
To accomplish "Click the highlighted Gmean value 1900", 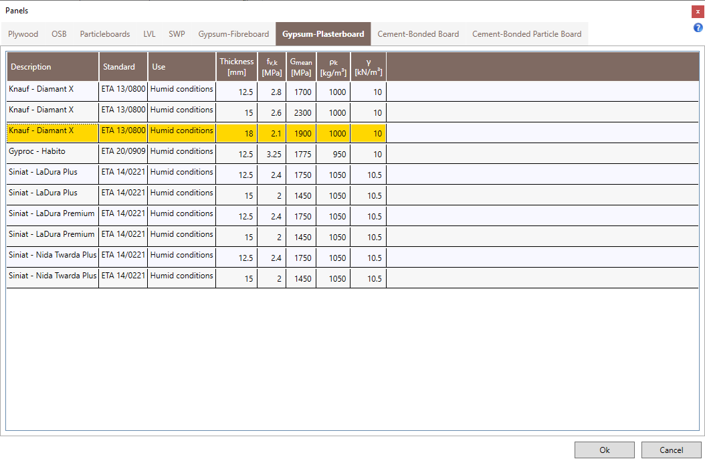I will click(x=301, y=132).
